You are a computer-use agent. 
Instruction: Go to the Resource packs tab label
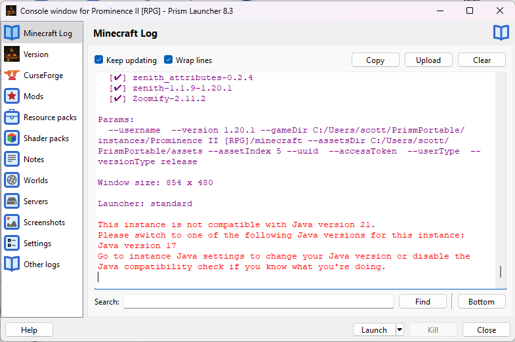click(x=51, y=118)
